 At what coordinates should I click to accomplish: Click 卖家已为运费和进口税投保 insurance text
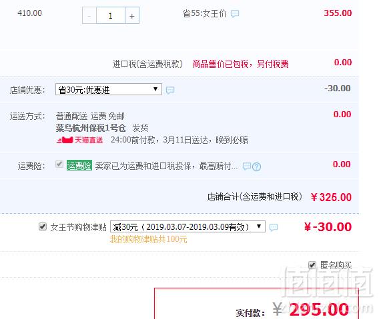coord(166,166)
